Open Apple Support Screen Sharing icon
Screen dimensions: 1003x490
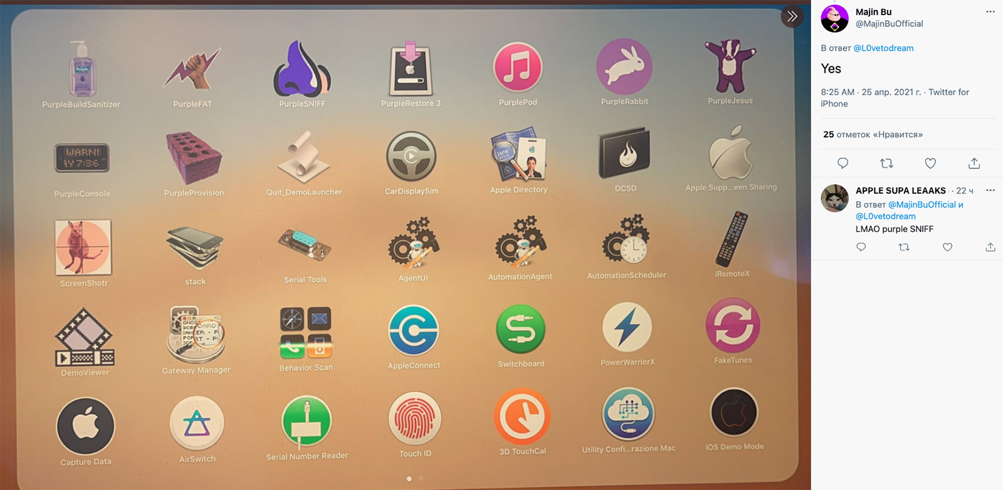tap(731, 152)
